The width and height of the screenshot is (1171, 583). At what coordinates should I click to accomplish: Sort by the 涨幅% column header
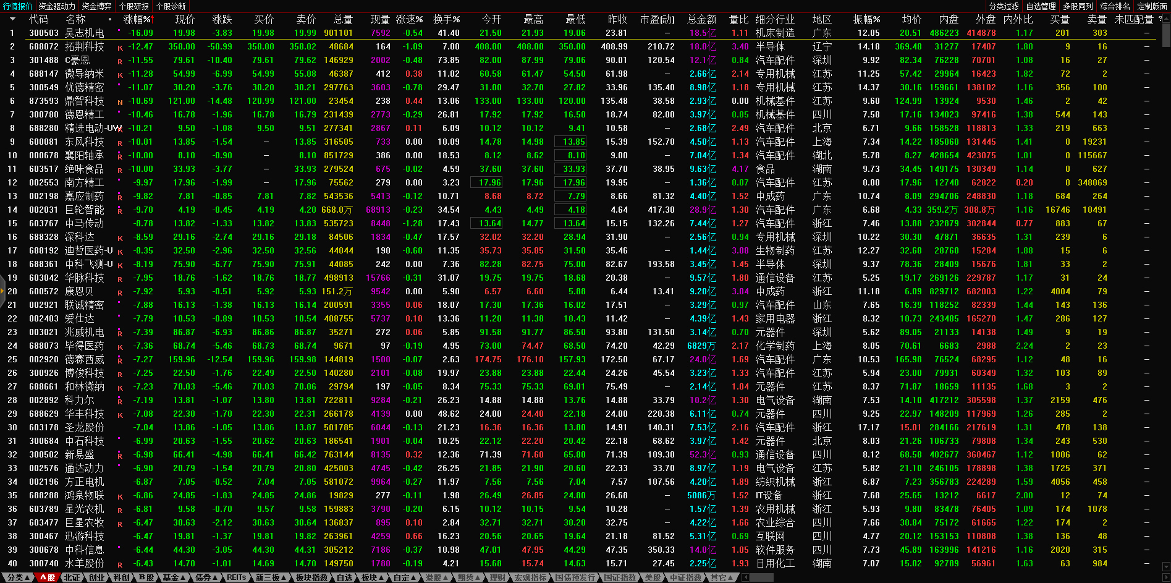(x=137, y=19)
